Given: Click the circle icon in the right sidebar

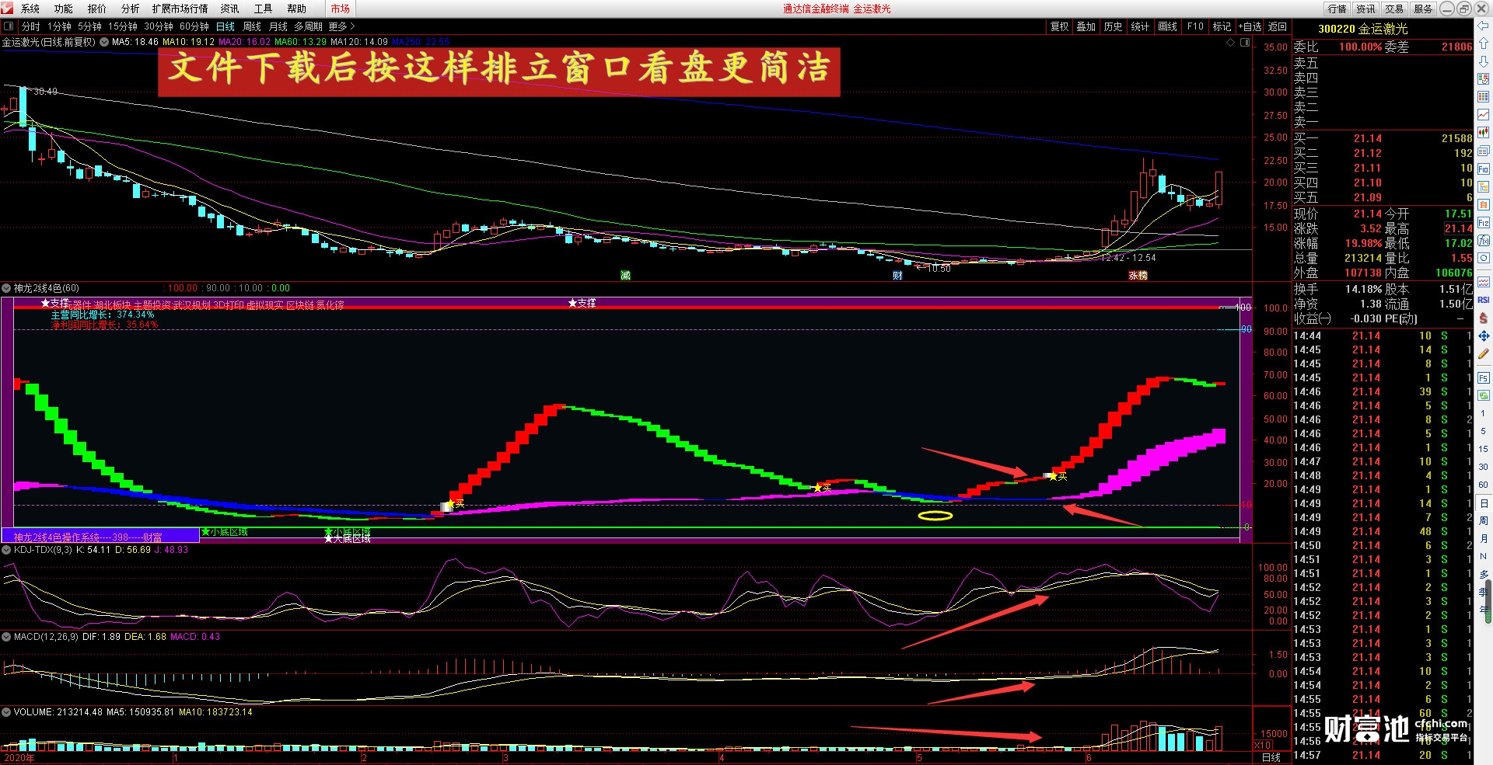Looking at the screenshot, I should point(1483,259).
